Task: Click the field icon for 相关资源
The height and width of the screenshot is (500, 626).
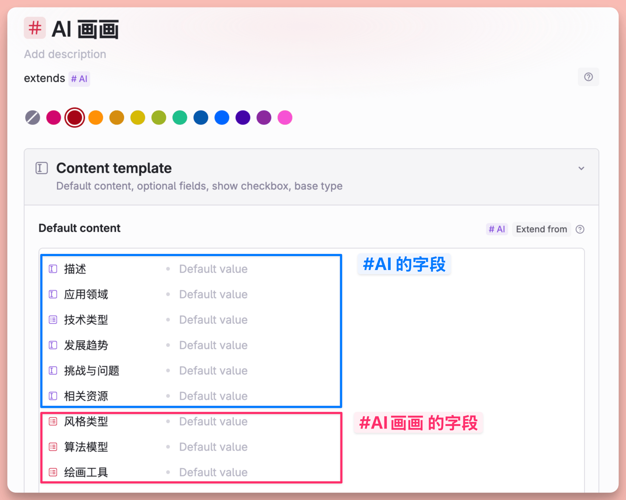Action: point(53,396)
